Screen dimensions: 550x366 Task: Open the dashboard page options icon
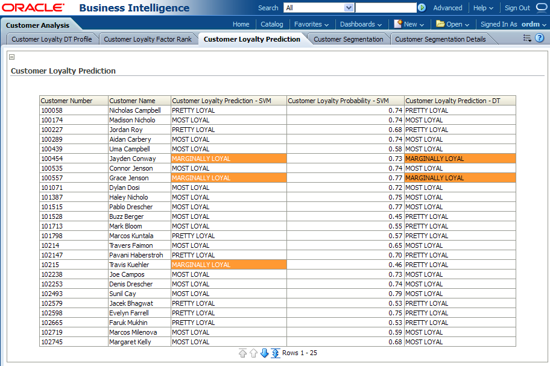527,38
